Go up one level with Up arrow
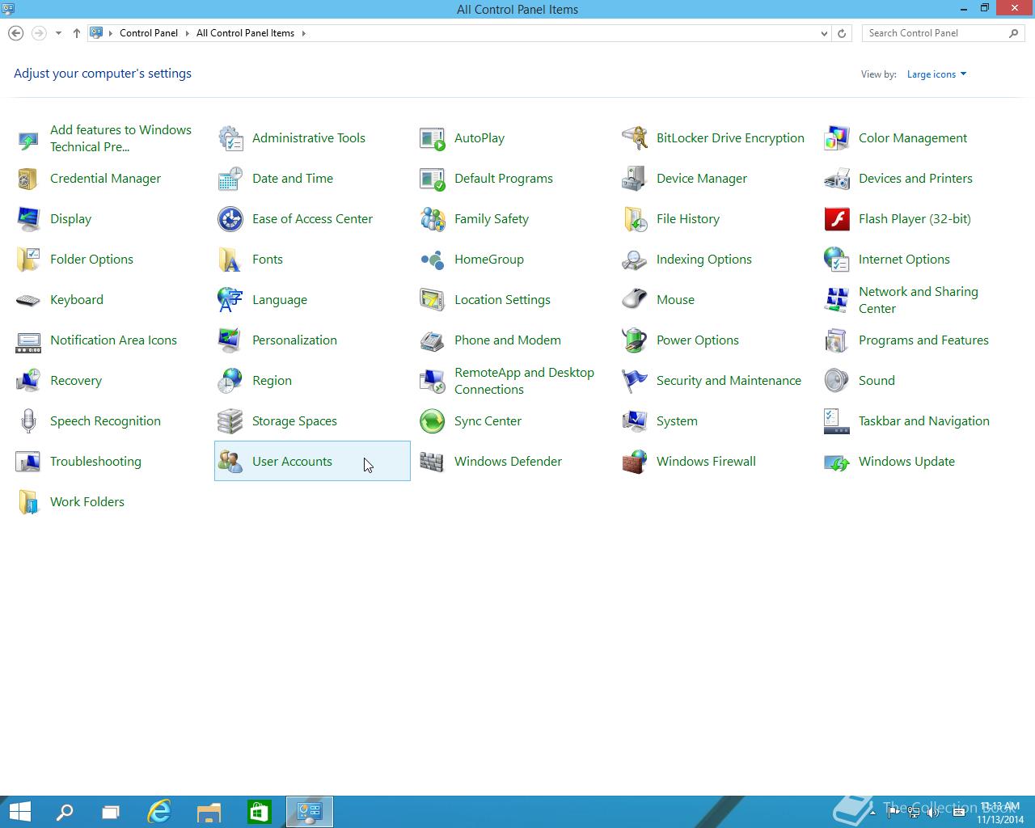Screen dimensions: 1035x828 [77, 33]
